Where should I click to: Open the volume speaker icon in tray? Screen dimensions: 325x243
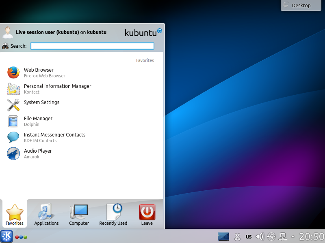[260, 237]
